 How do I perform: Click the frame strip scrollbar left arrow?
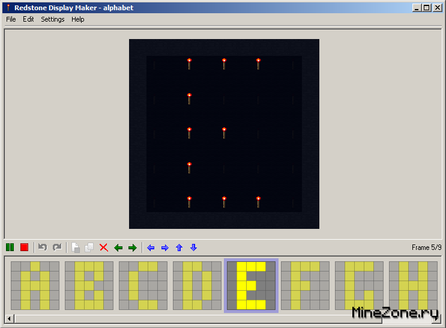click(x=10, y=318)
